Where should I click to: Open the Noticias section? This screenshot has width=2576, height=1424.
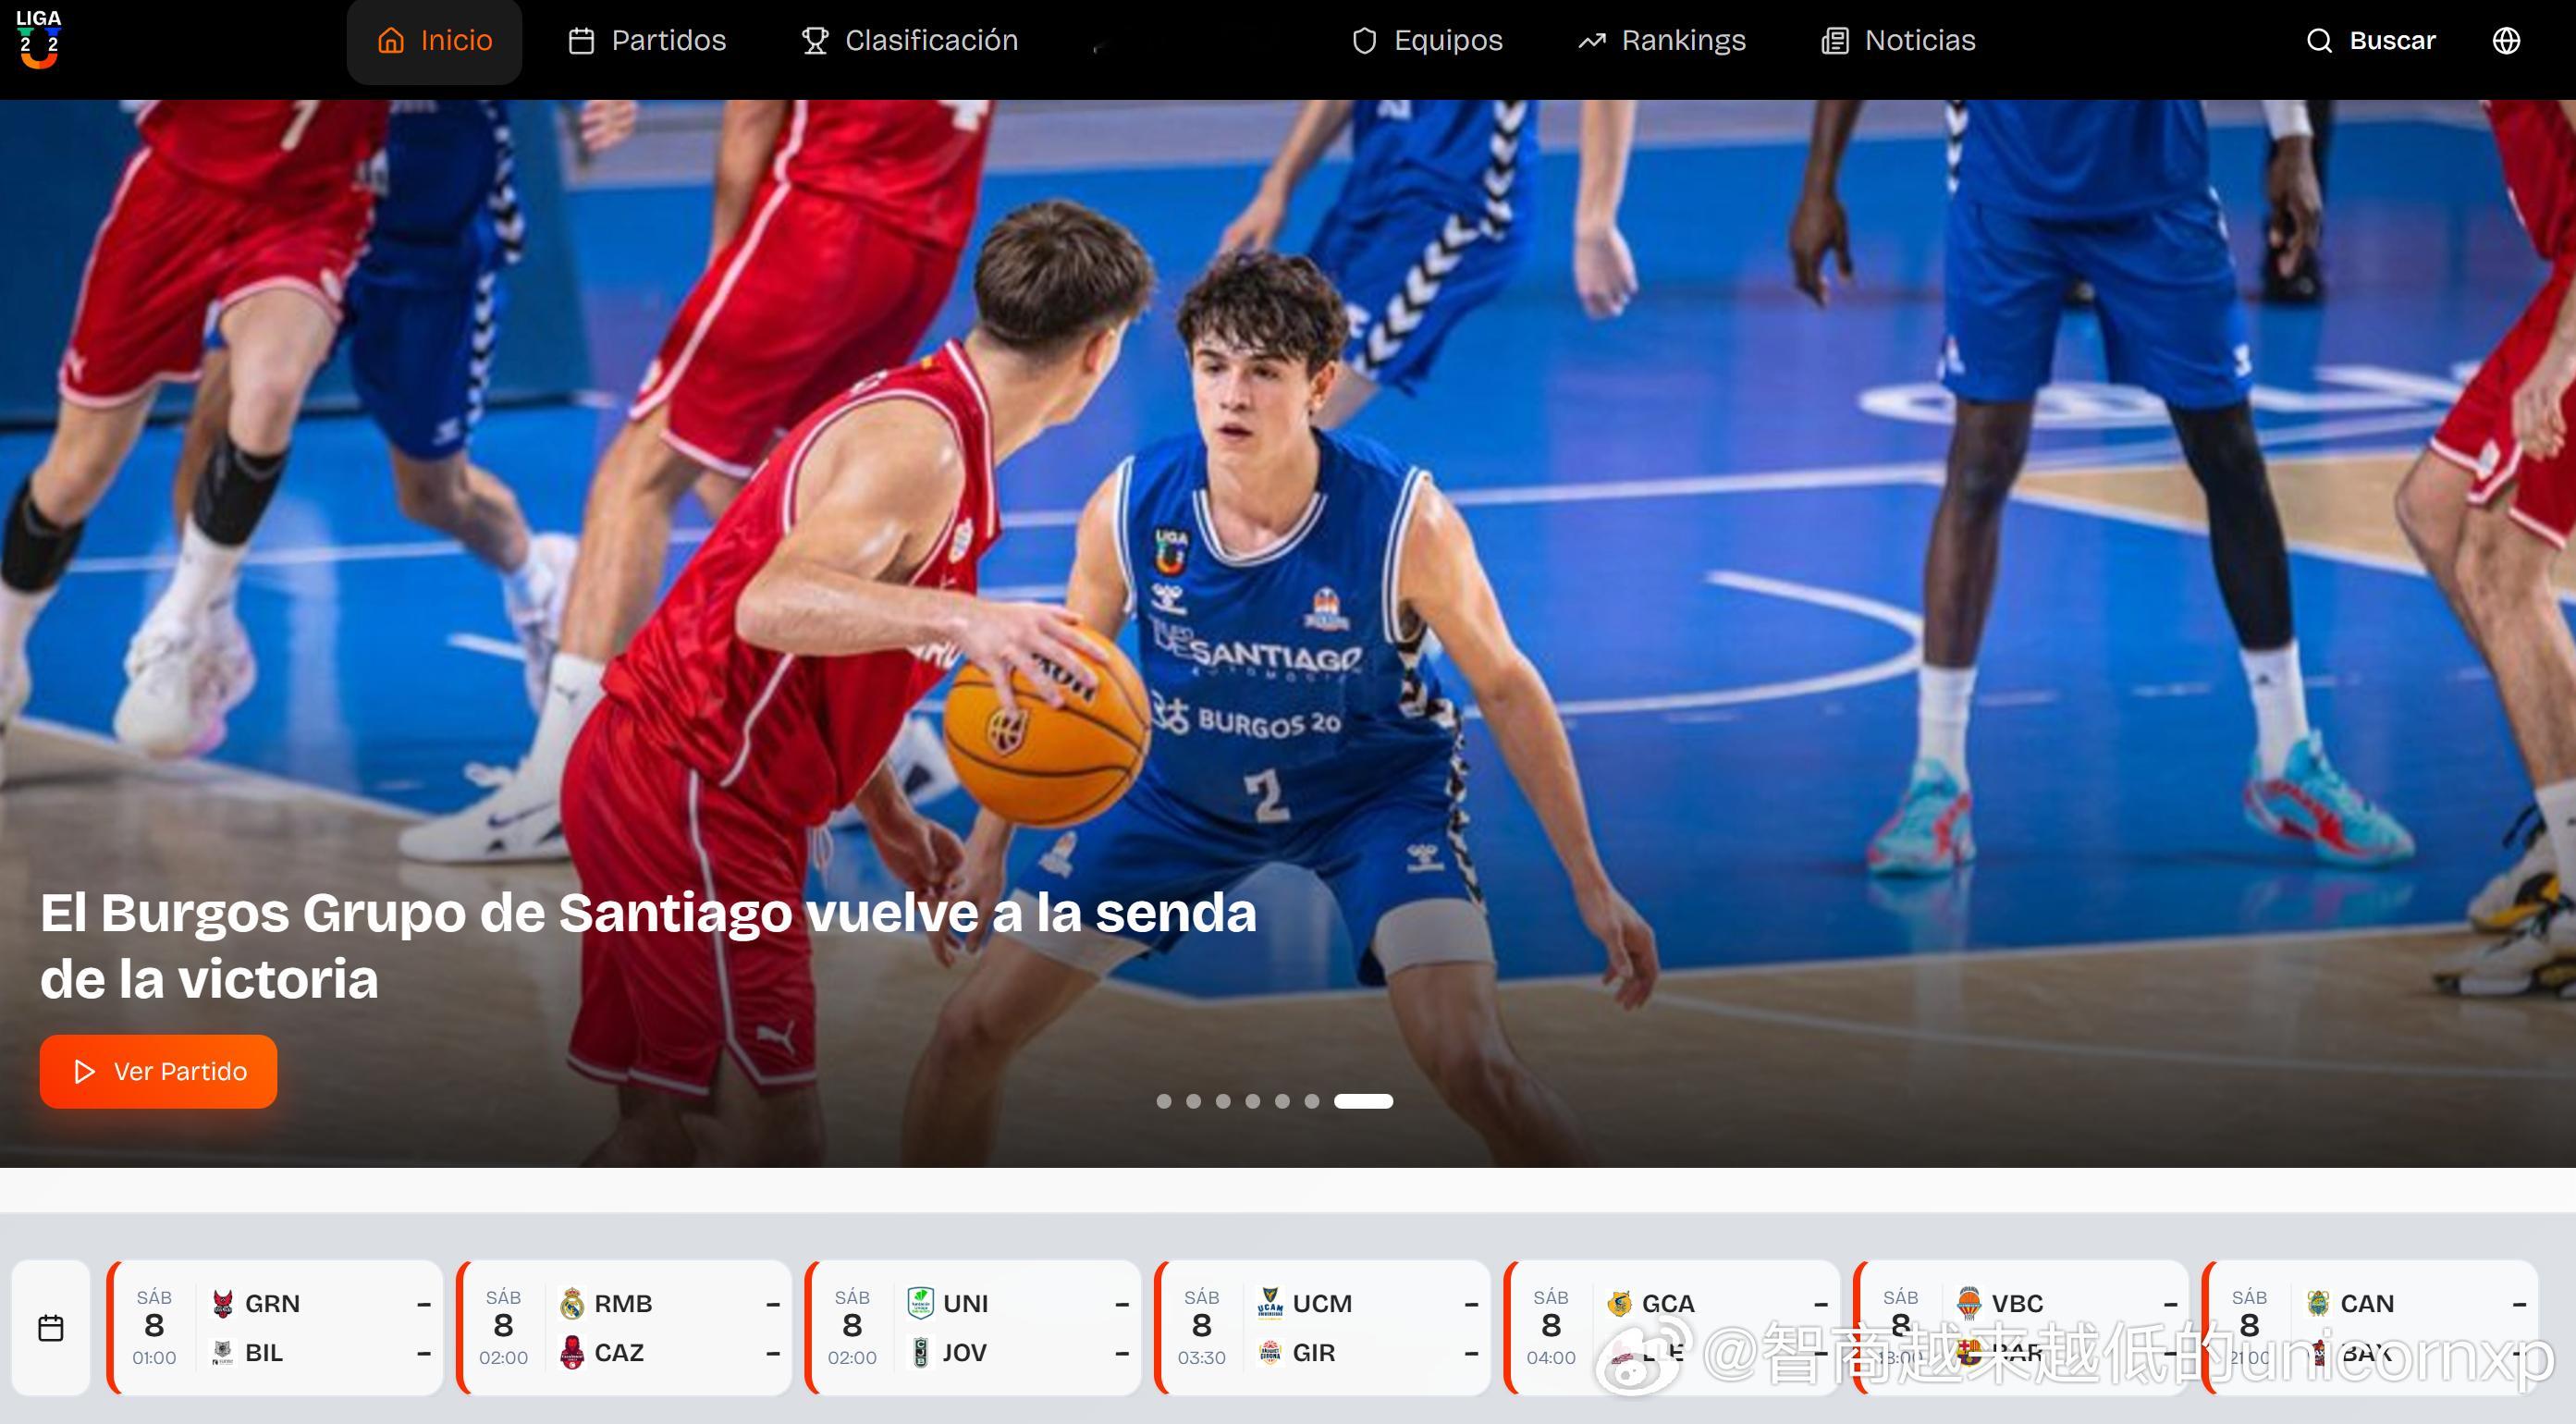[1898, 41]
